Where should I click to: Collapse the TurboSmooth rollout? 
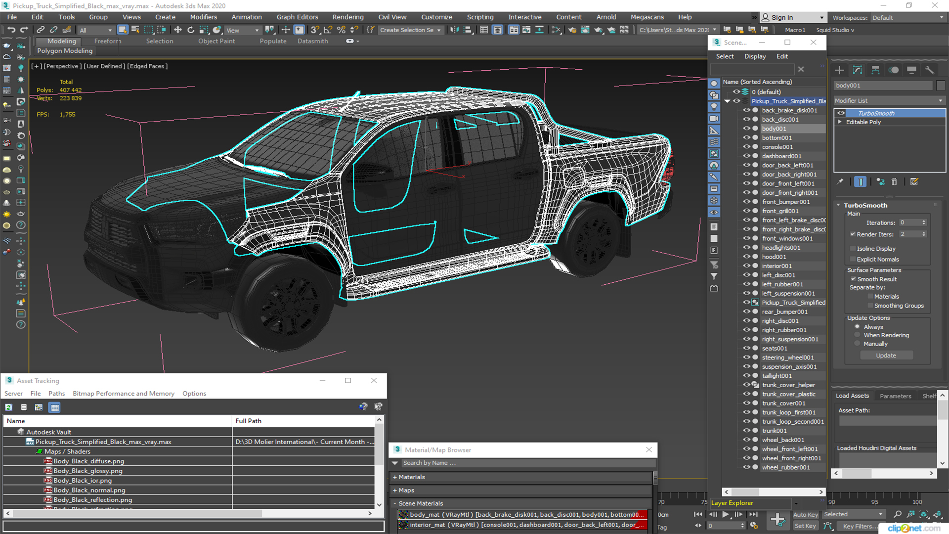(x=839, y=205)
